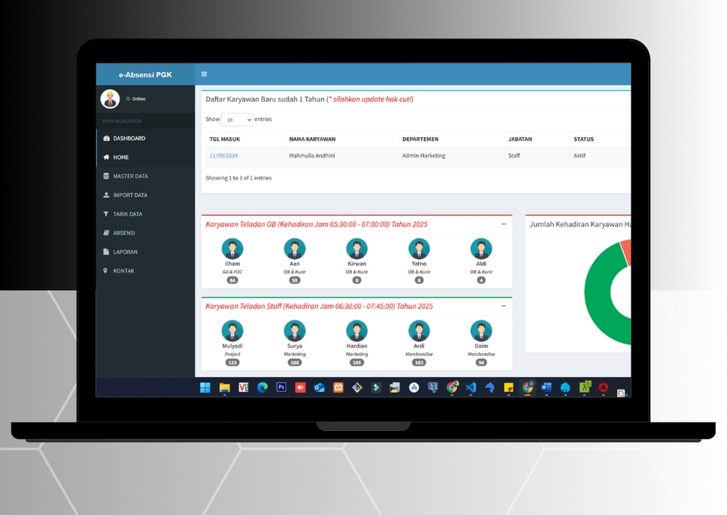Viewport: 727px width, 515px height.
Task: Click the 11/09/2024 date link
Action: 223,156
